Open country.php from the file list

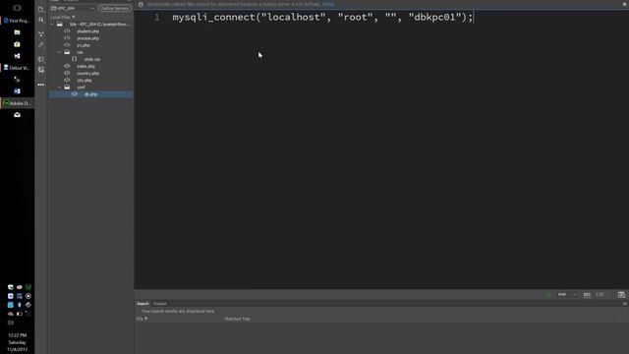(x=87, y=74)
